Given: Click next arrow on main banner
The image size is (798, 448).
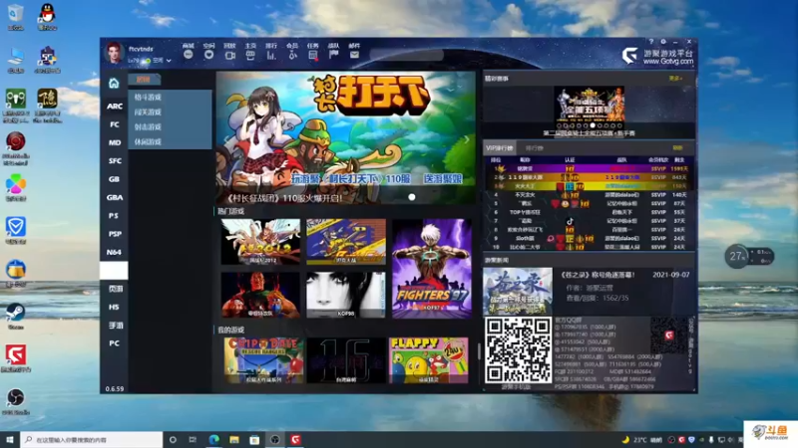Looking at the screenshot, I should pyautogui.click(x=466, y=139).
